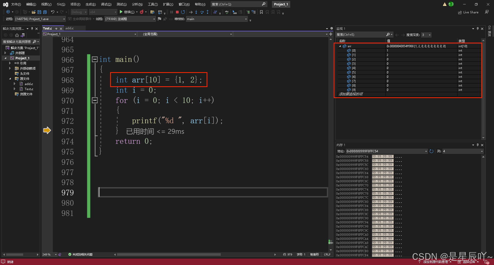This screenshot has height=265, width=494.
Task: Click the Watch search magnifier icon
Action: 388,35
